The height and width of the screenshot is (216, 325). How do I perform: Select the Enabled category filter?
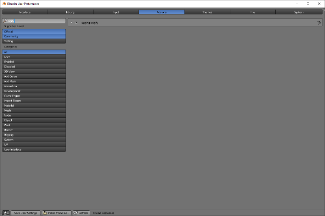34,62
